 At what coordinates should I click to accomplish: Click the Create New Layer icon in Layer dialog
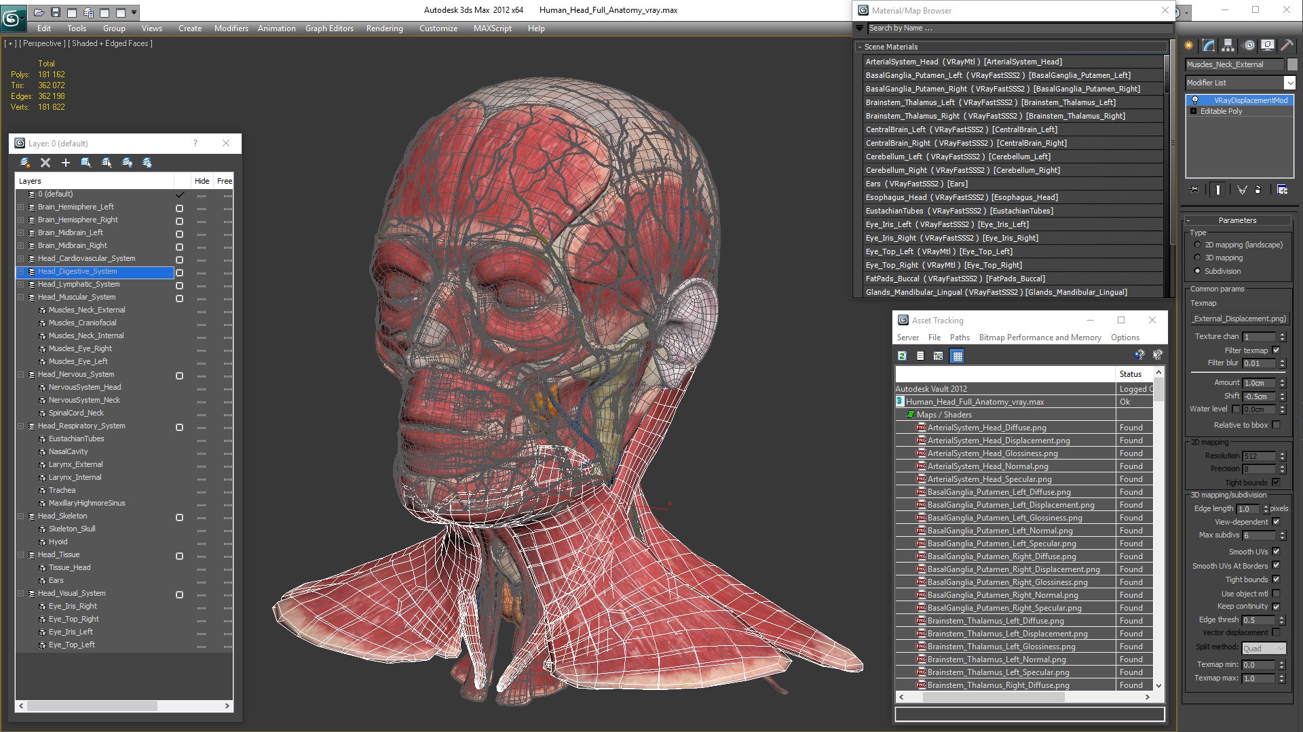(25, 163)
